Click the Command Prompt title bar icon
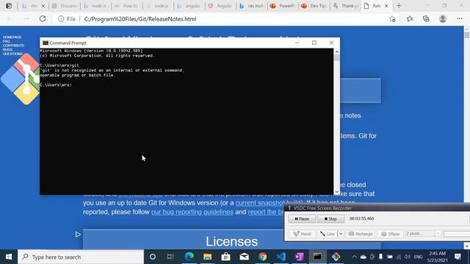 pos(46,43)
